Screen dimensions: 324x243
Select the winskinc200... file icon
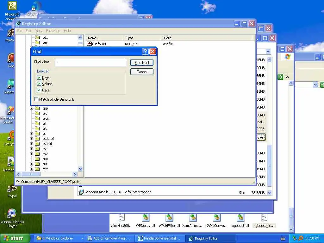pyautogui.click(x=122, y=218)
